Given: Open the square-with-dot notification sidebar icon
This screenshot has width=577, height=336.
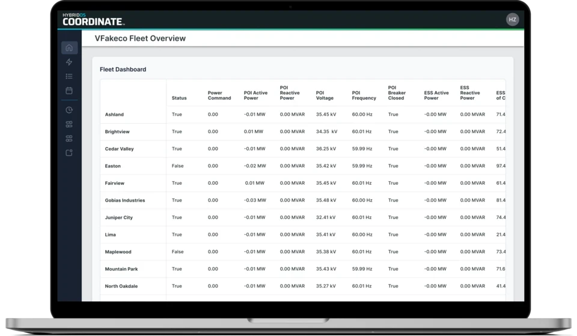Looking at the screenshot, I should [x=69, y=153].
